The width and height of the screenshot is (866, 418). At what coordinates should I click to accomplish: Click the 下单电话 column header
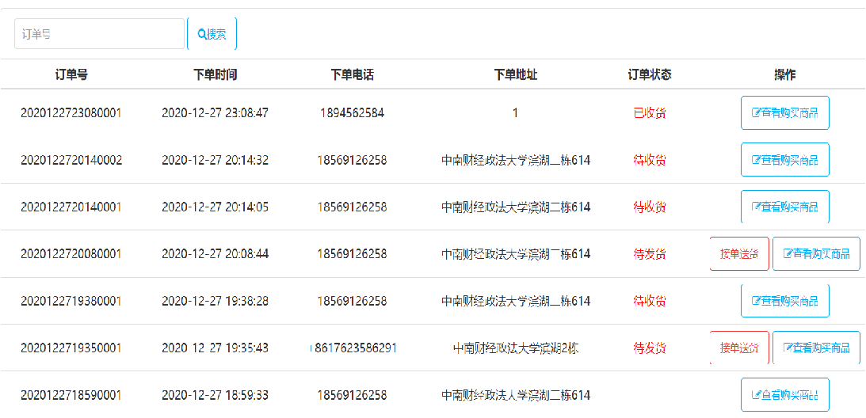[x=353, y=75]
